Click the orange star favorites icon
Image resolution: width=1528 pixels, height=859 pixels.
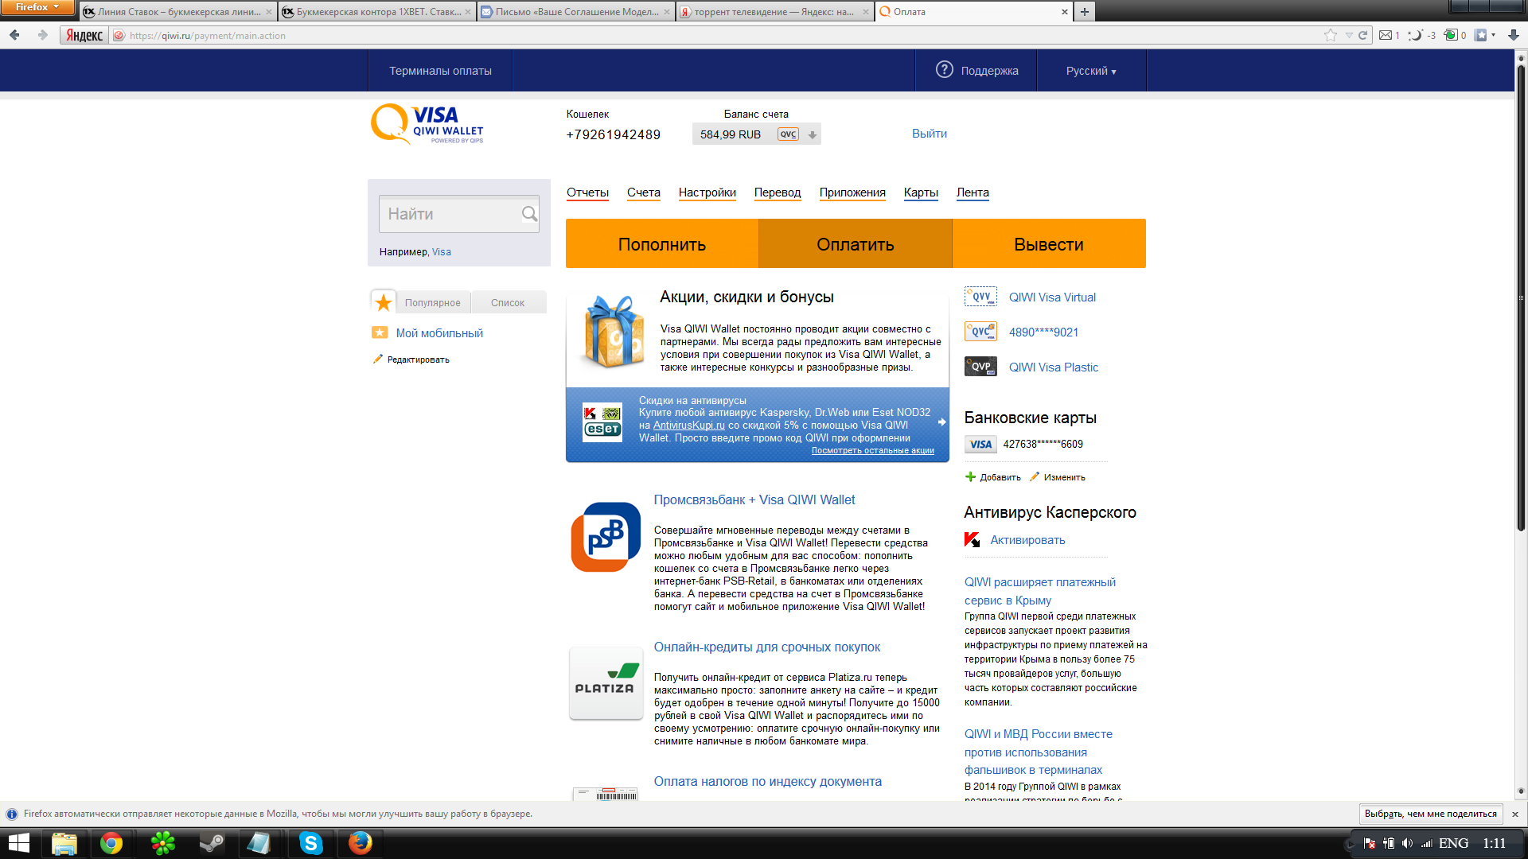pos(384,302)
